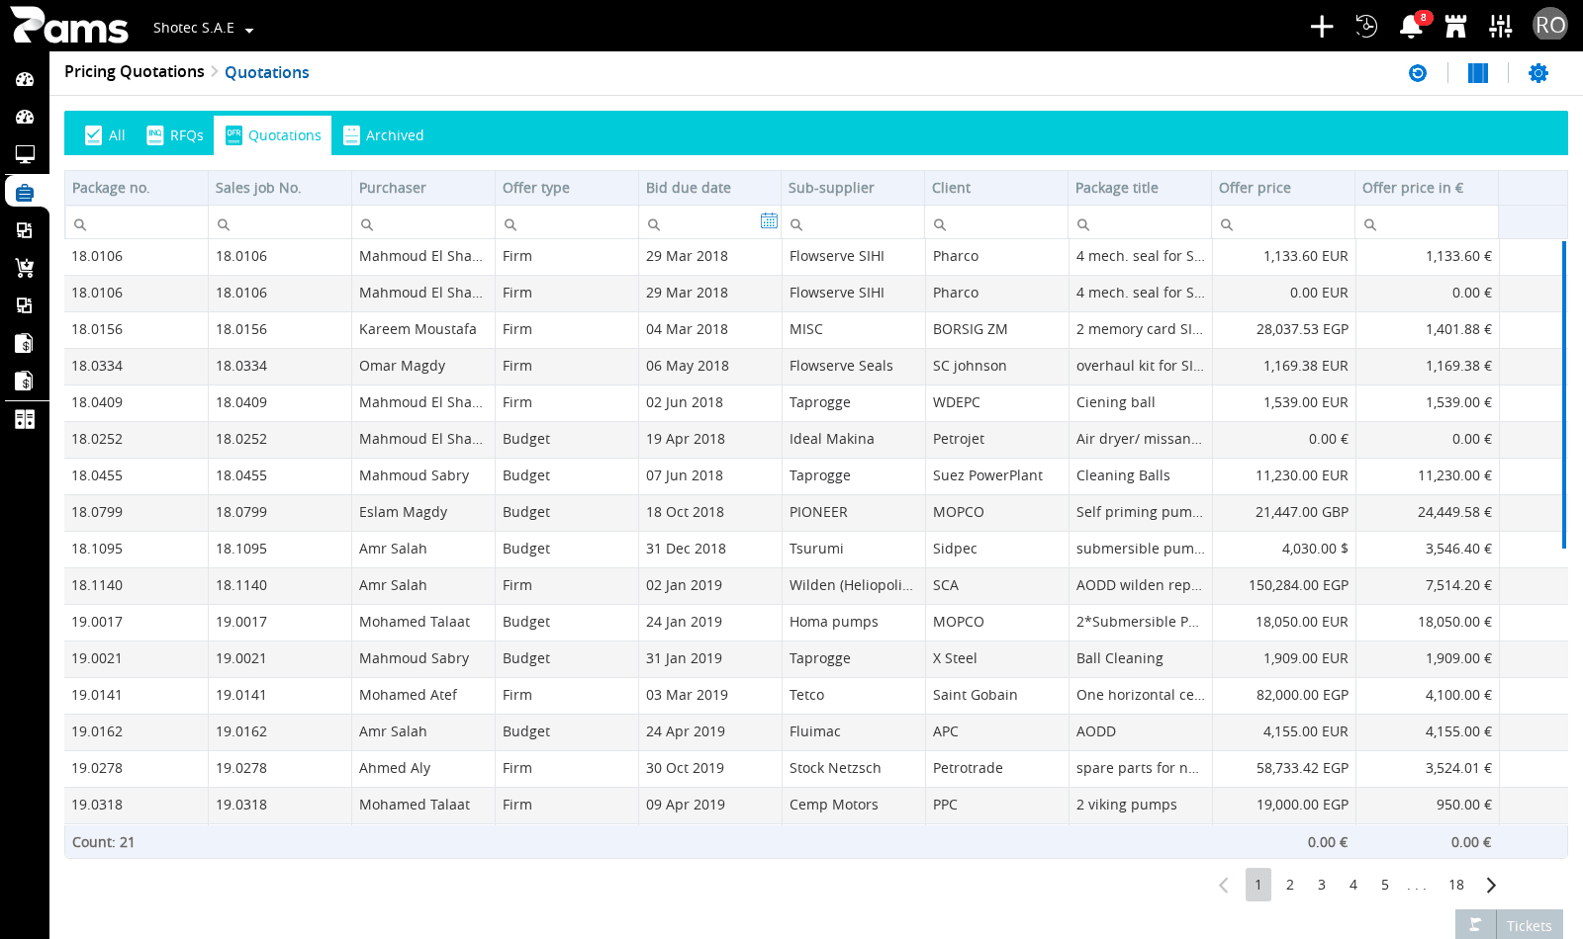
Task: Click the blue refresh icon
Action: pos(1418,73)
